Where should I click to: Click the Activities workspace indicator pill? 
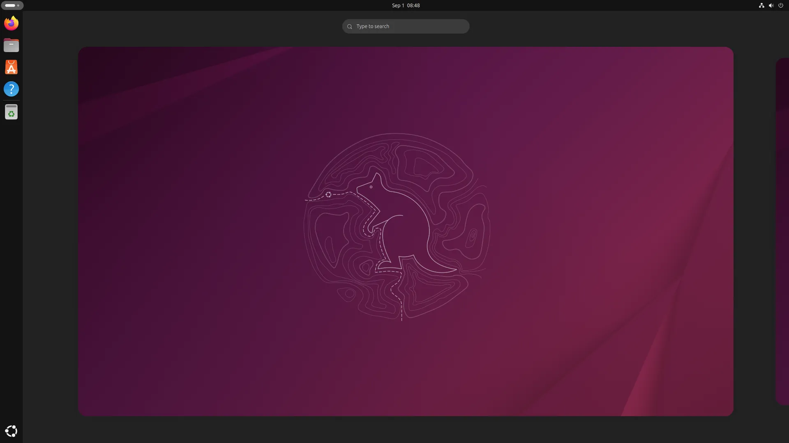[x=12, y=5]
